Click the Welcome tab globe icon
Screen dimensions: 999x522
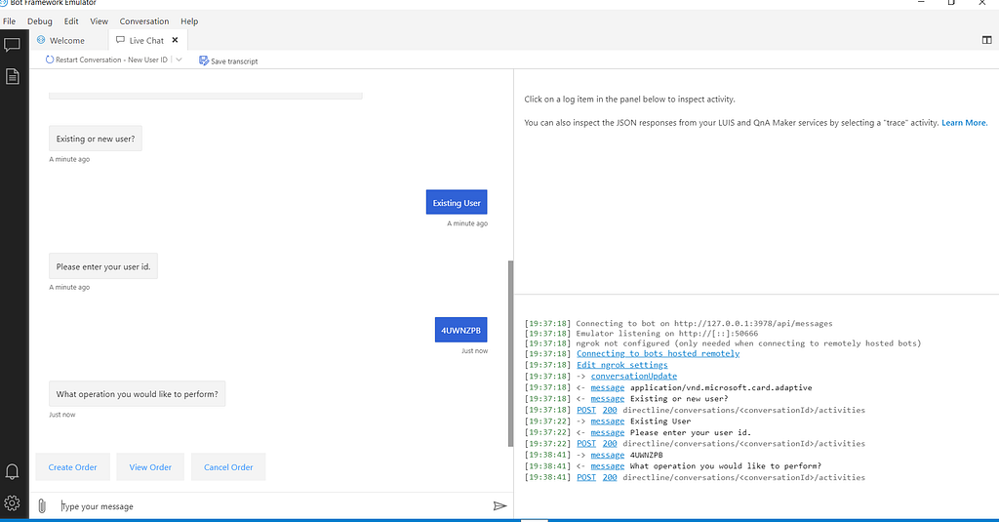click(41, 40)
